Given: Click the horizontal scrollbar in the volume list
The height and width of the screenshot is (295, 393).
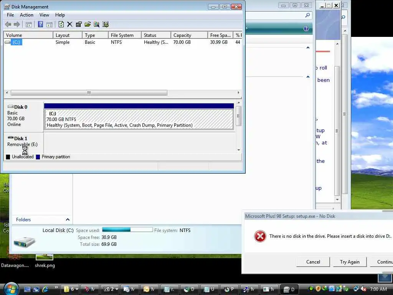Looking at the screenshot, I should click(89, 93).
